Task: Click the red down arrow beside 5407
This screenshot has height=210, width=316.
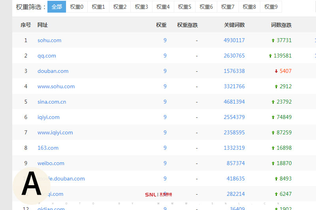Action: tap(276, 71)
